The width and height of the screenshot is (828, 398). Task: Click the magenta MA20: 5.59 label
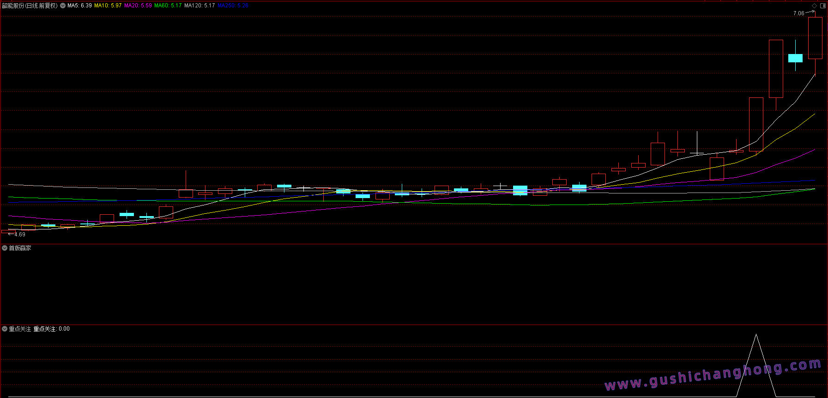[x=138, y=6]
